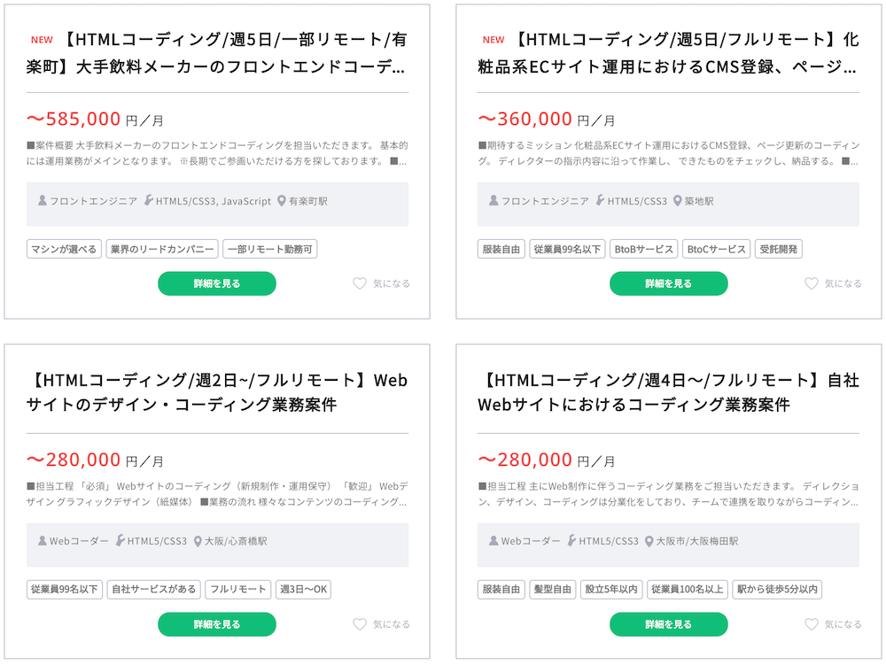
Task: Select the BtoBサービス tag
Action: click(644, 250)
